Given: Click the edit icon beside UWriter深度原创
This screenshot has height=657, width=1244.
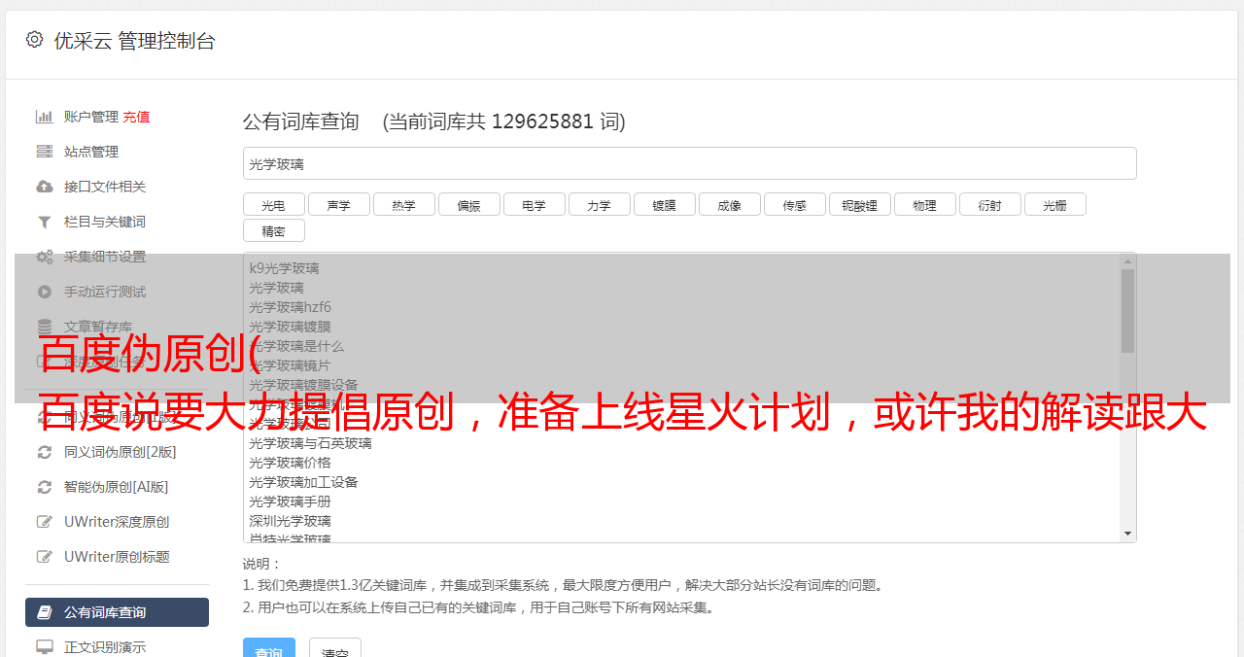Looking at the screenshot, I should tap(45, 522).
